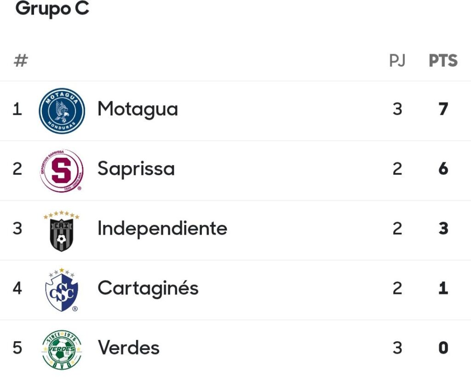Open the Saprissa team name link
Image resolution: width=471 pixels, height=391 pixels.
point(136,169)
